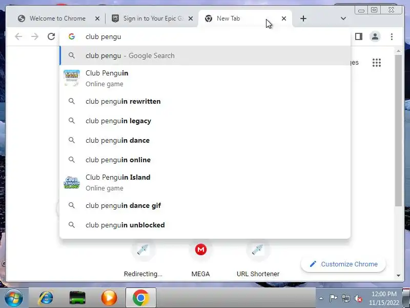This screenshot has width=410, height=308.
Task: Click the network tray icon
Action: tap(345, 298)
